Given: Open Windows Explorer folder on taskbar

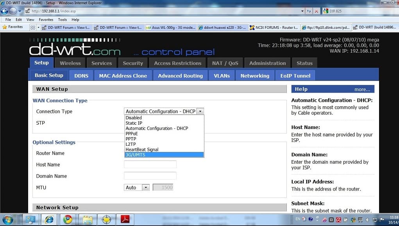Looking at the screenshot, I should point(87,219).
